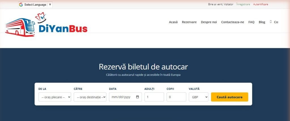The image size is (290, 121).
Task: Click the CĂTRE label
Action: (78, 89)
